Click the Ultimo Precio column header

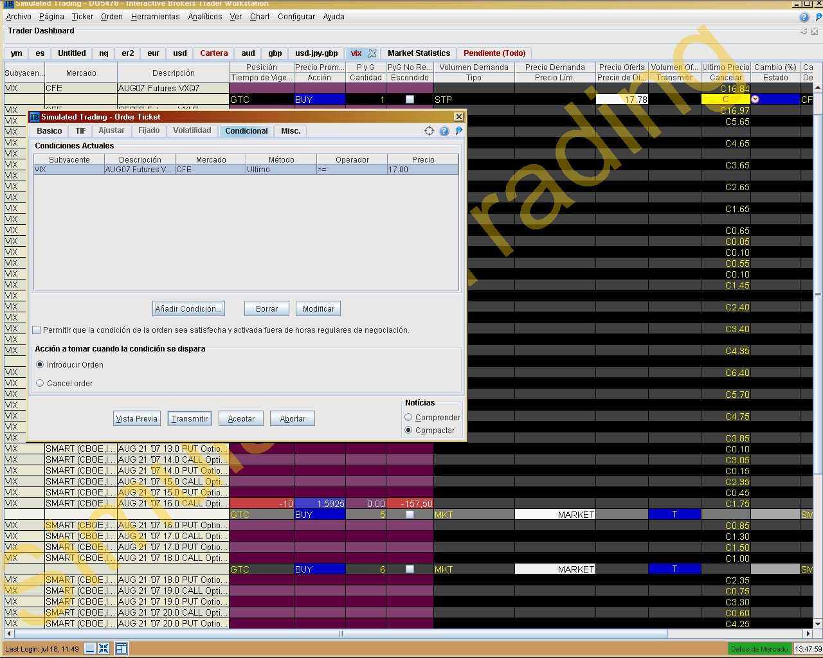(725, 67)
